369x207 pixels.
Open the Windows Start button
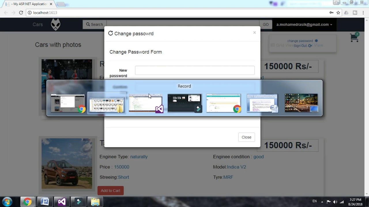click(x=7, y=202)
